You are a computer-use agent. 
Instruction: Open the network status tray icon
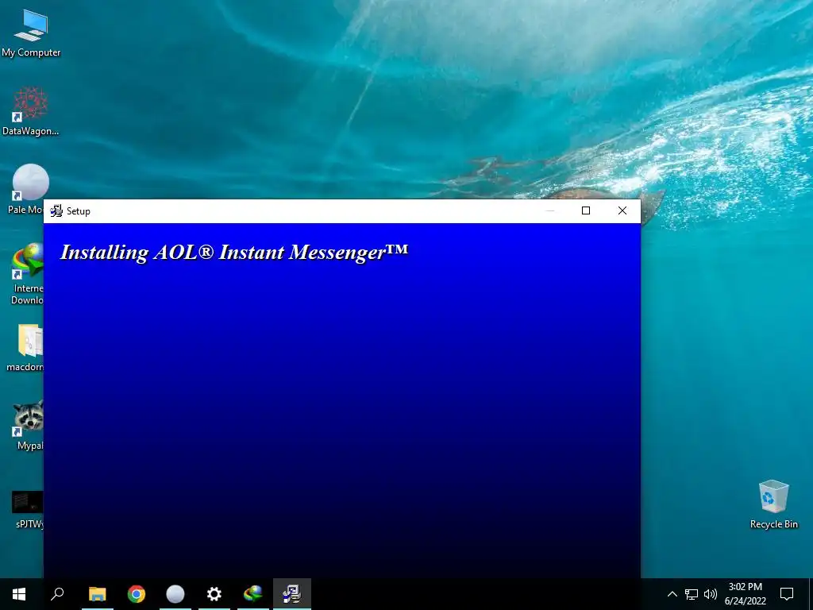pyautogui.click(x=692, y=594)
